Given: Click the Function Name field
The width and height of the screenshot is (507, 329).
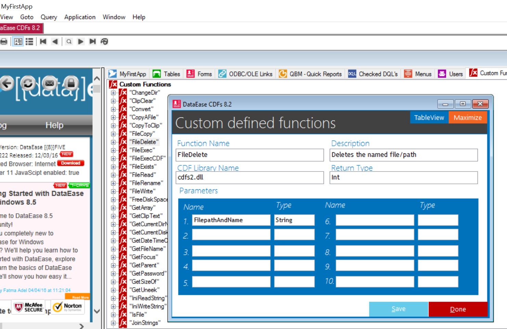Looking at the screenshot, I should pyautogui.click(x=250, y=155).
